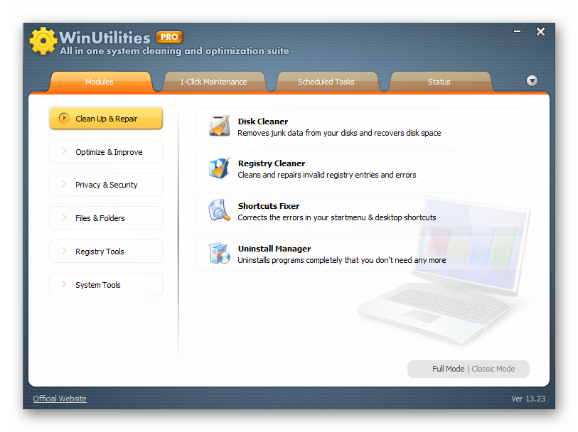Launch Registry Cleaner from its title
578x432 pixels.
point(272,163)
